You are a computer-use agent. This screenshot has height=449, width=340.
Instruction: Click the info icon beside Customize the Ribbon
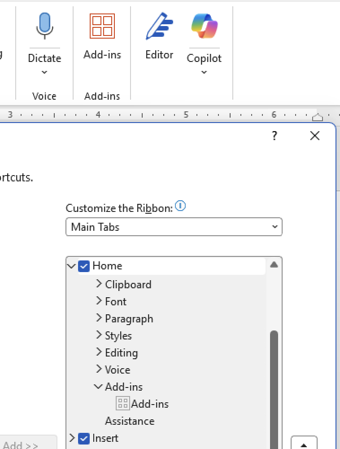[x=180, y=206]
